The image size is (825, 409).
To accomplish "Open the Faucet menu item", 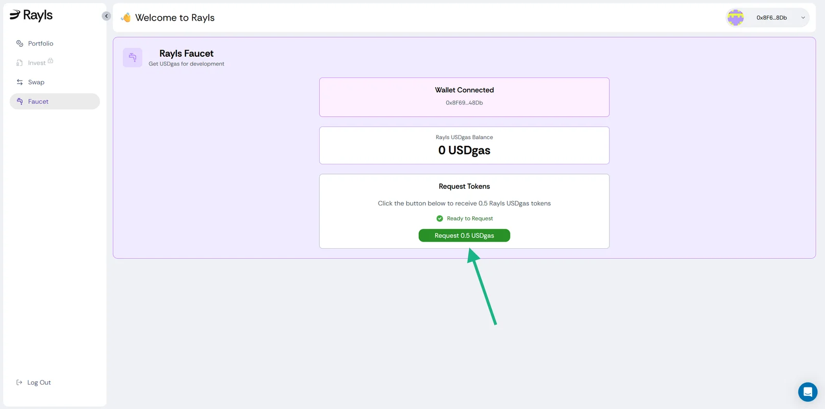I will point(55,101).
